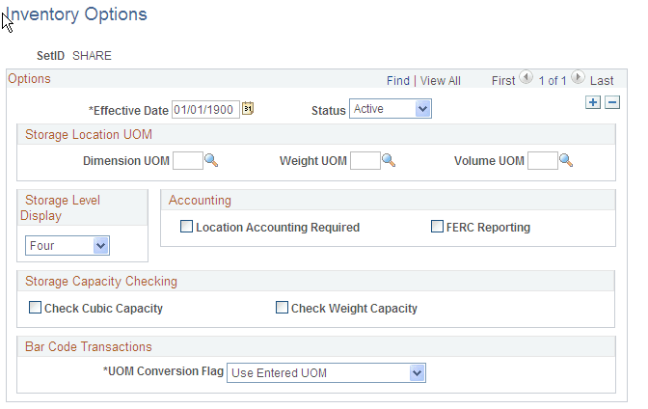Open the Status dropdown

[391, 109]
